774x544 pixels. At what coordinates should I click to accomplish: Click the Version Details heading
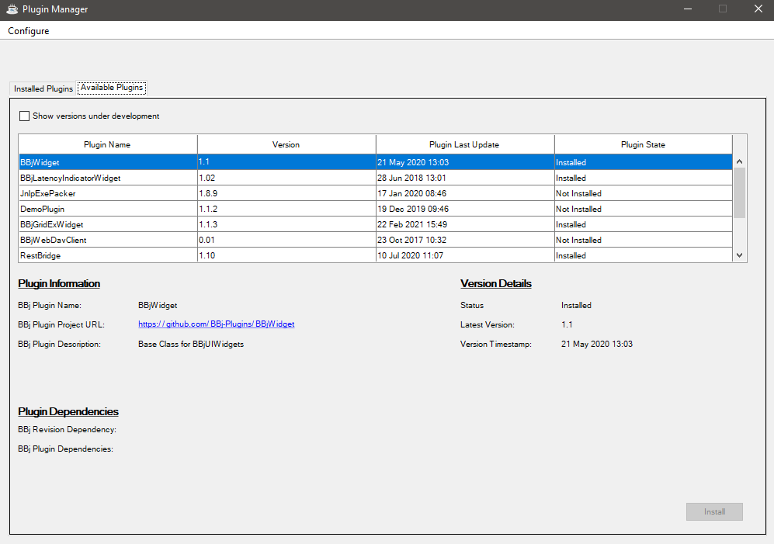[x=495, y=284]
